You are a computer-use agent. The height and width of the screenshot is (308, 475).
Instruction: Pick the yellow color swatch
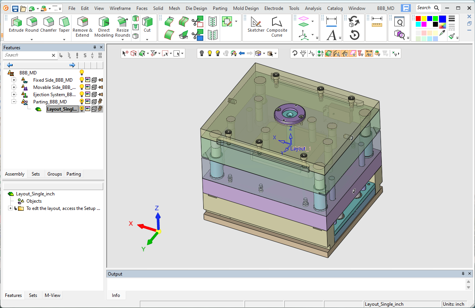[x=424, y=19]
